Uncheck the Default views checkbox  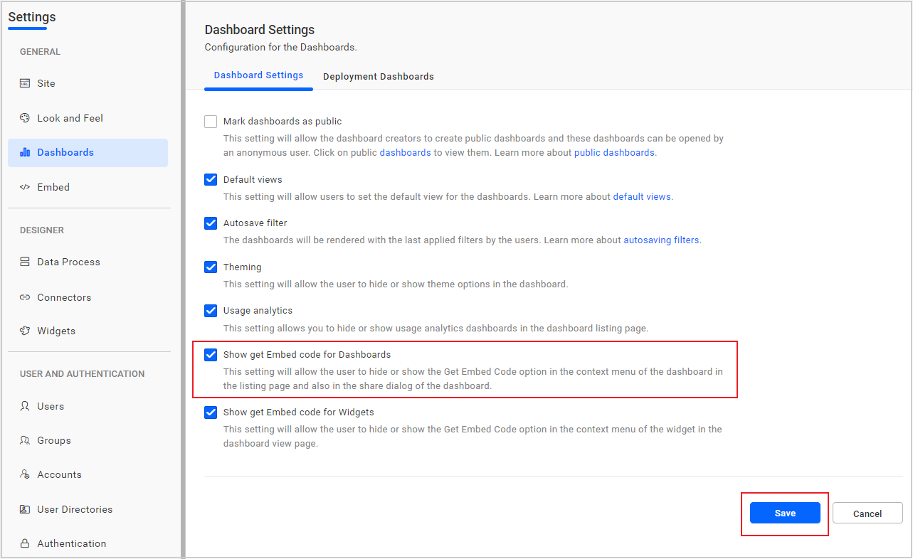211,179
